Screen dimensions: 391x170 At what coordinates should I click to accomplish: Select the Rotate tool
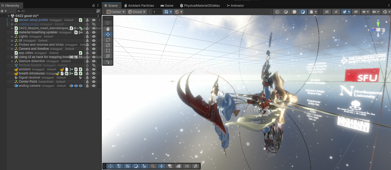[108, 40]
